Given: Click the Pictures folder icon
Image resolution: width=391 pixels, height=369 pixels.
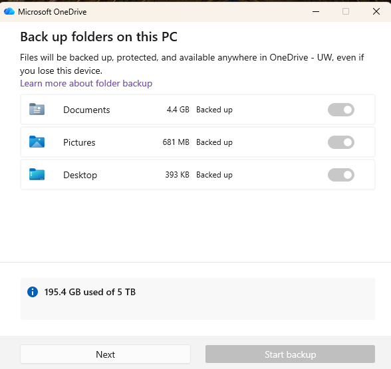Looking at the screenshot, I should point(37,142).
